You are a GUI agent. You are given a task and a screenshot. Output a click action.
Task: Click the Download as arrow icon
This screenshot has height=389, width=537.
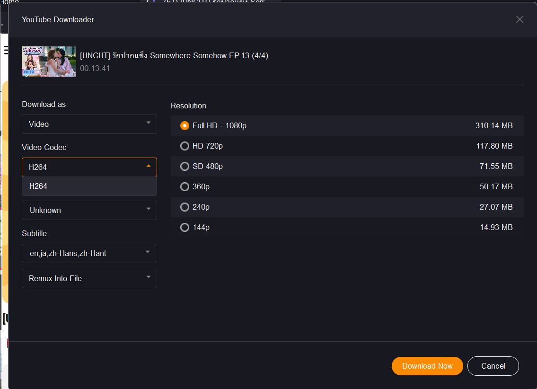coord(149,124)
